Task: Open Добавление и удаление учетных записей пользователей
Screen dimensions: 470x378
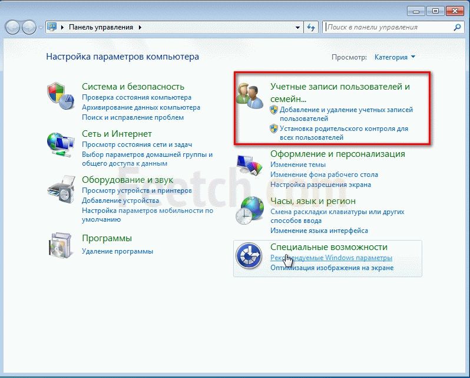Action: pyautogui.click(x=346, y=114)
